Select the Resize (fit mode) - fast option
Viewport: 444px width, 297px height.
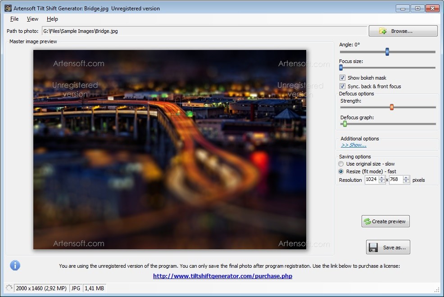tap(341, 171)
